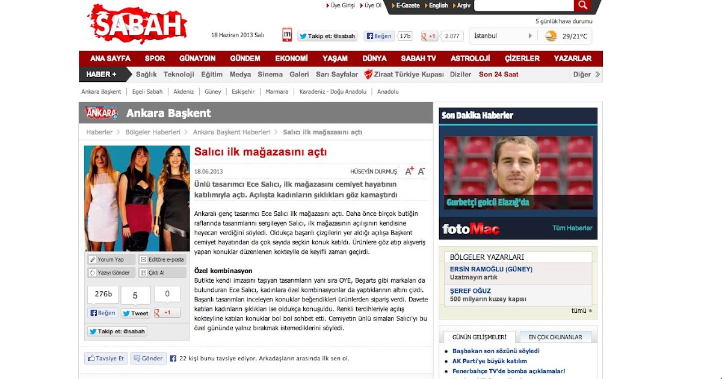Open the Ziraat Türkiye Kupası shield icon
The width and height of the screenshot is (722, 379).
pyautogui.click(x=368, y=75)
